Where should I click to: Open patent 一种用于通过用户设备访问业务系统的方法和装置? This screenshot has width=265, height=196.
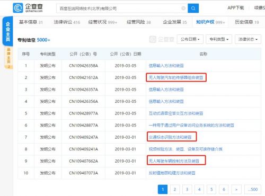pyautogui.click(x=191, y=125)
